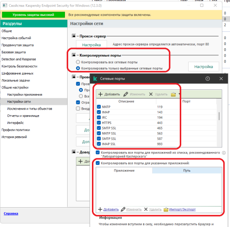Click the port value 993 in the list

(x=160, y=144)
